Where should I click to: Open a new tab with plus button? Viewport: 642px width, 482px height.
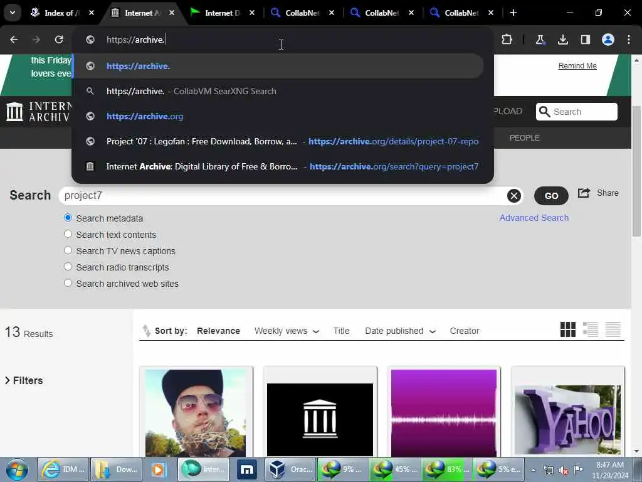click(x=513, y=13)
